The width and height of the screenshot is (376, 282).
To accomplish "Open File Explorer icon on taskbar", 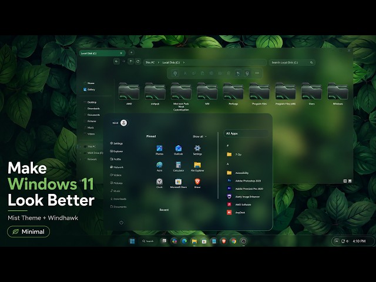I will (x=194, y=241).
